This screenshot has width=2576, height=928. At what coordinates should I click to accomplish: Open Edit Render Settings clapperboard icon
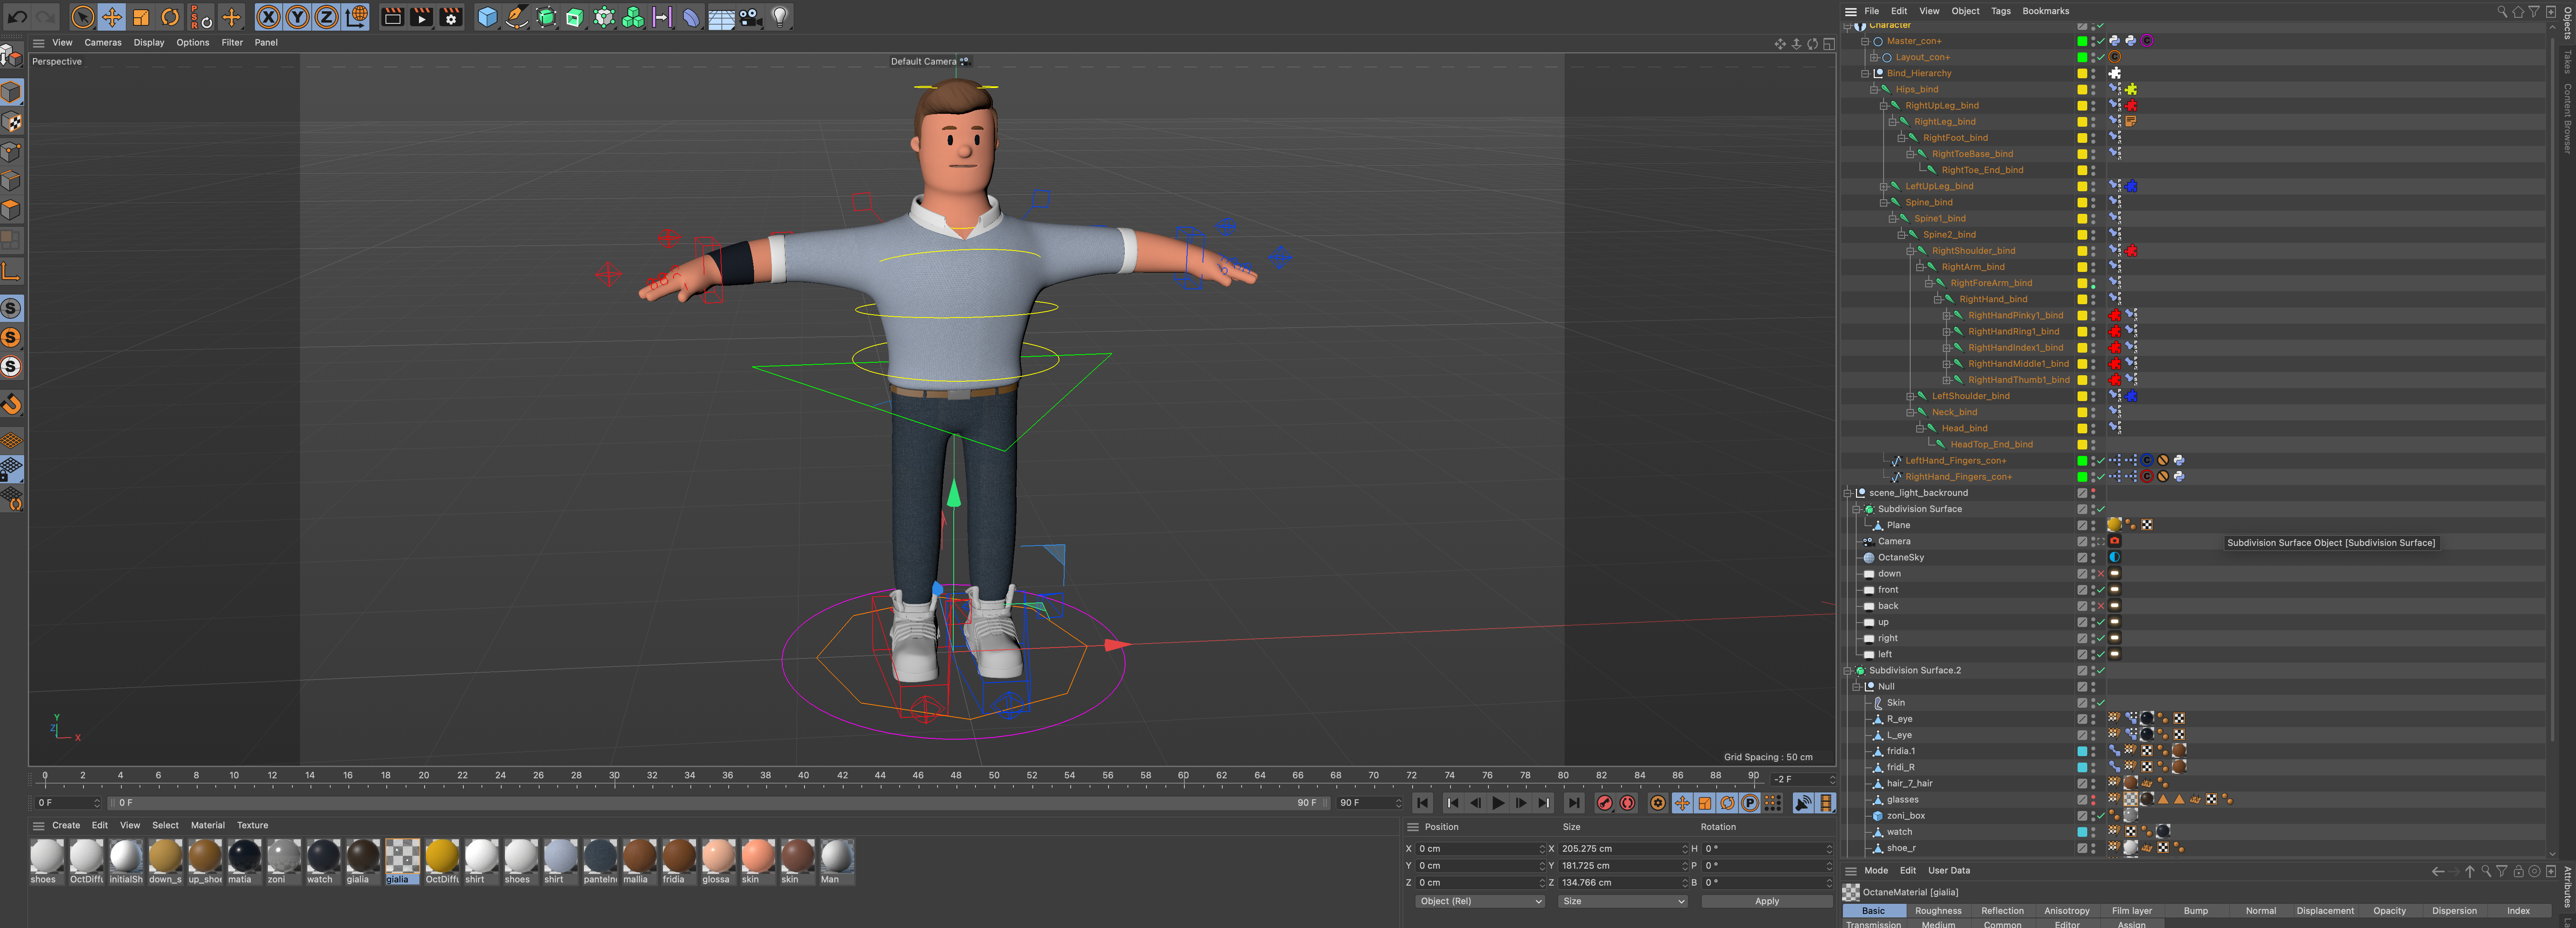[451, 17]
